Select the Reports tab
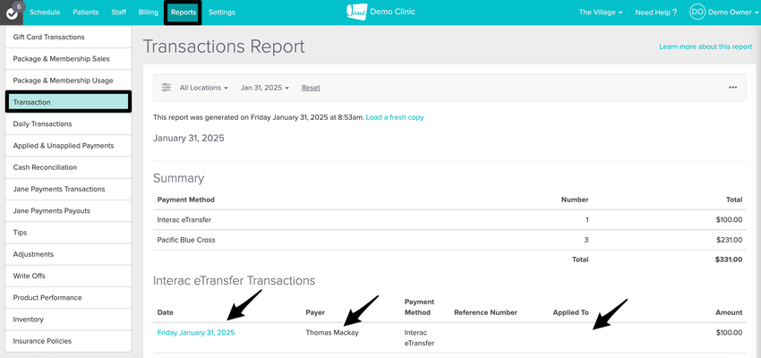The width and height of the screenshot is (761, 358). [184, 13]
